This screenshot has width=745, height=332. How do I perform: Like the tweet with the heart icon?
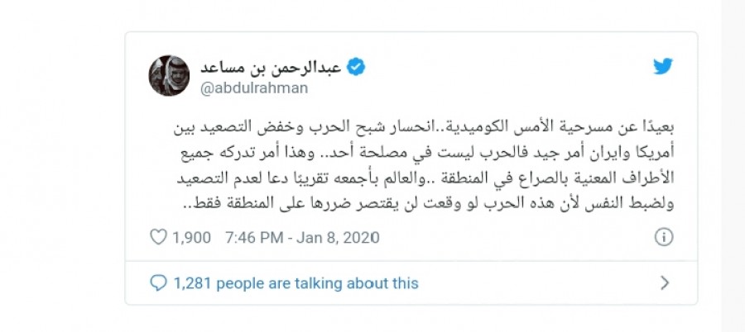pos(158,237)
